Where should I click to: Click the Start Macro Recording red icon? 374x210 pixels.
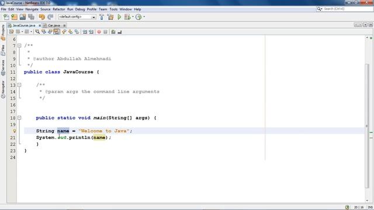(x=99, y=32)
